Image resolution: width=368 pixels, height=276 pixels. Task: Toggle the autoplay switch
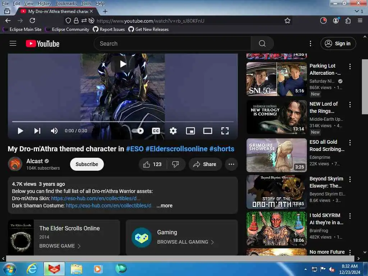(x=138, y=131)
